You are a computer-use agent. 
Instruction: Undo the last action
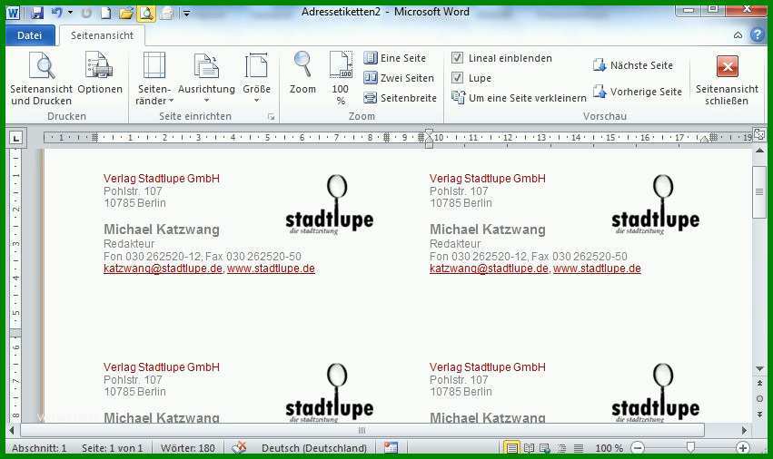pos(57,13)
